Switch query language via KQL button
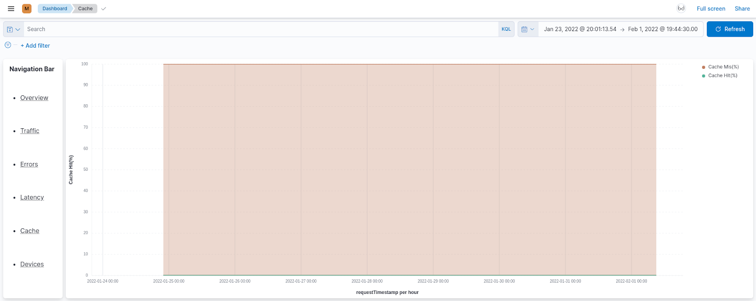The height and width of the screenshot is (301, 756). 506,29
